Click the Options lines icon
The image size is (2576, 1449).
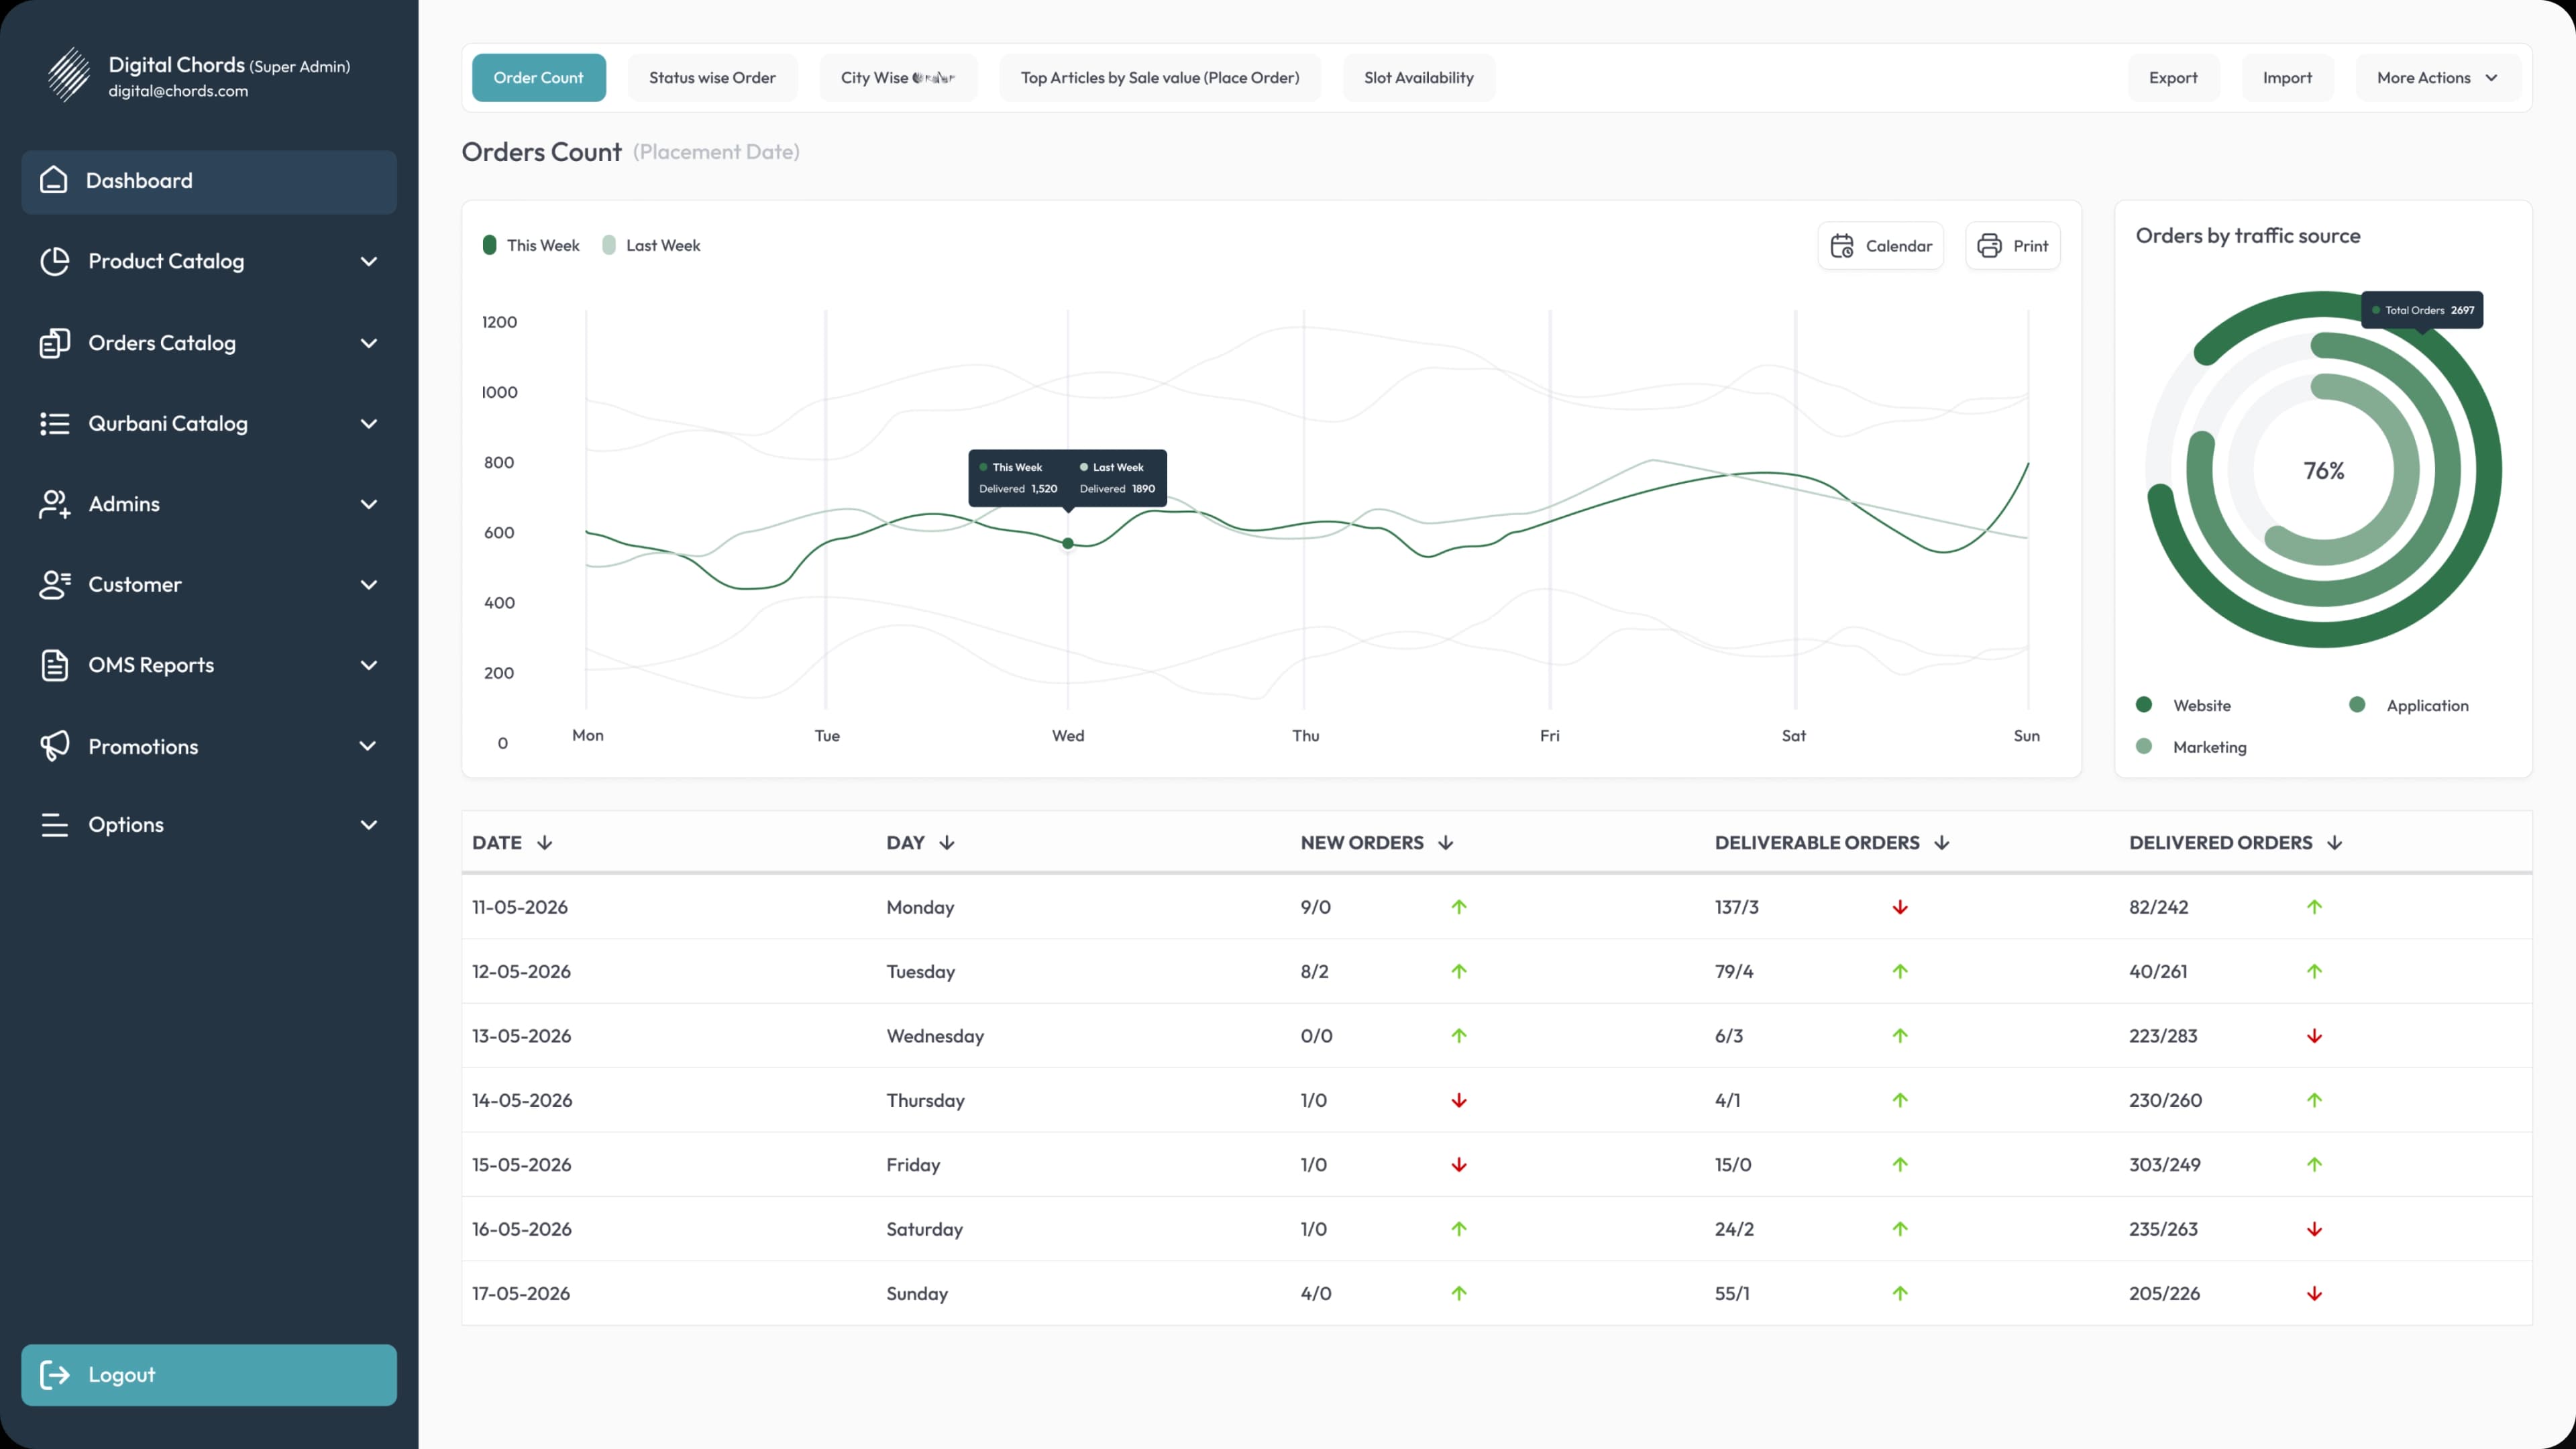(x=54, y=825)
